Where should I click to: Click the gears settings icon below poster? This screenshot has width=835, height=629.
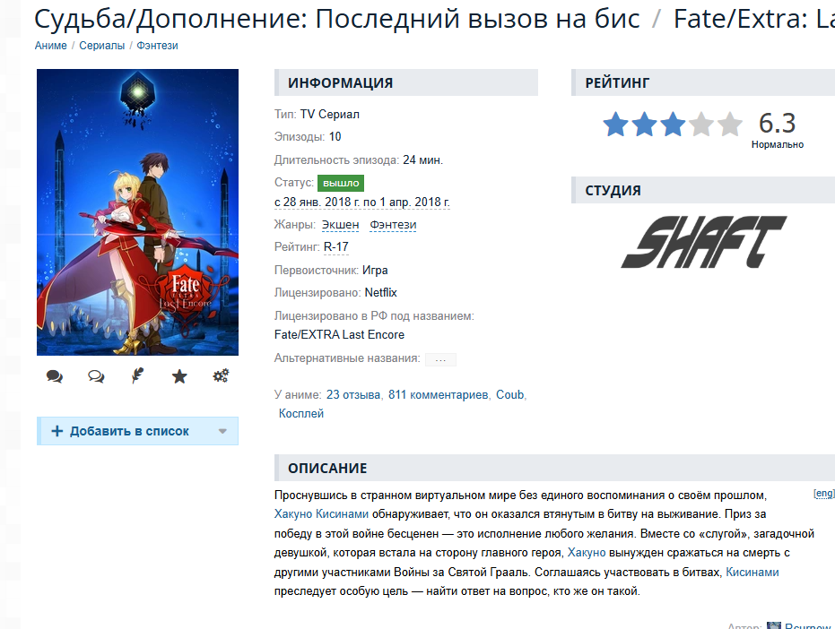coord(221,375)
